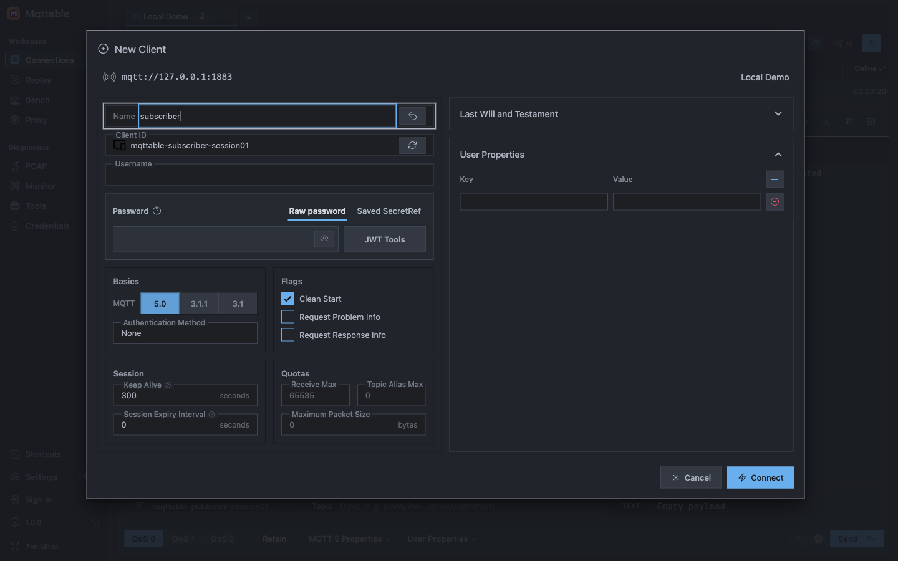The image size is (898, 561).
Task: Select QoS 1 in the background publish bar
Action: pos(183,539)
